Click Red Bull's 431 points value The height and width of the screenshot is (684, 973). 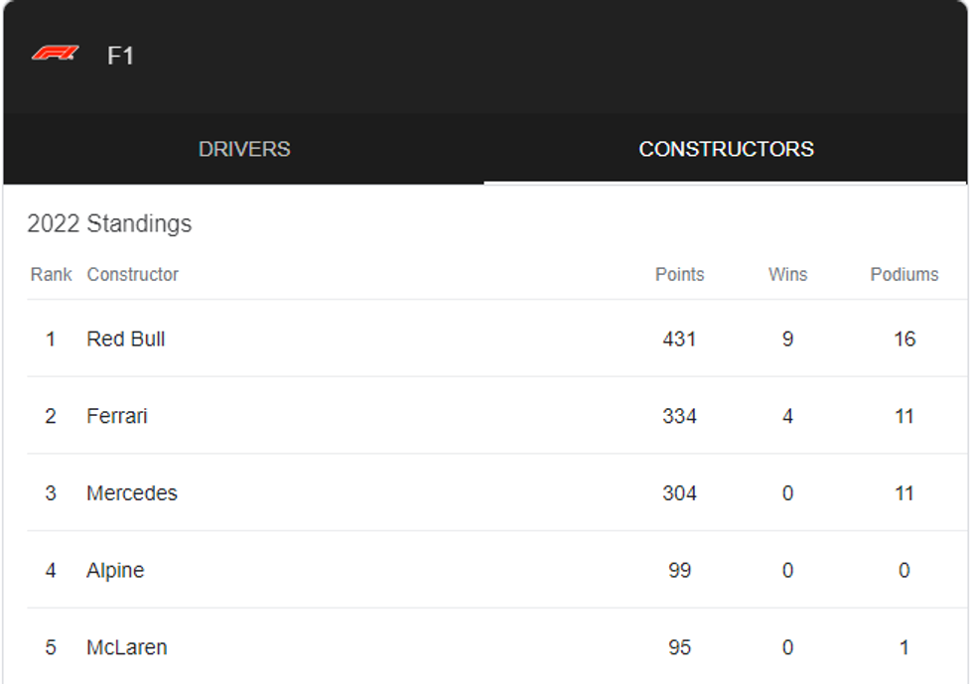tap(679, 339)
